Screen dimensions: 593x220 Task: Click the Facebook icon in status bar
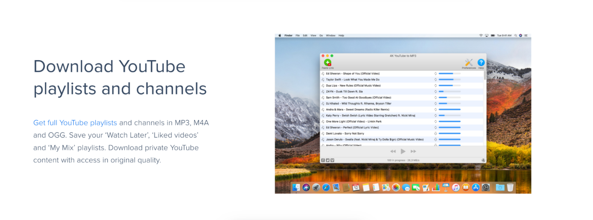pyautogui.click(x=323, y=160)
